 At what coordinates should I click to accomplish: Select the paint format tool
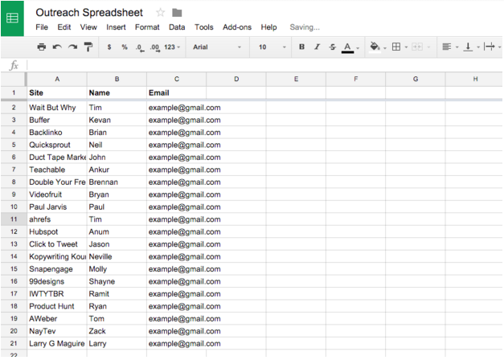coord(88,47)
